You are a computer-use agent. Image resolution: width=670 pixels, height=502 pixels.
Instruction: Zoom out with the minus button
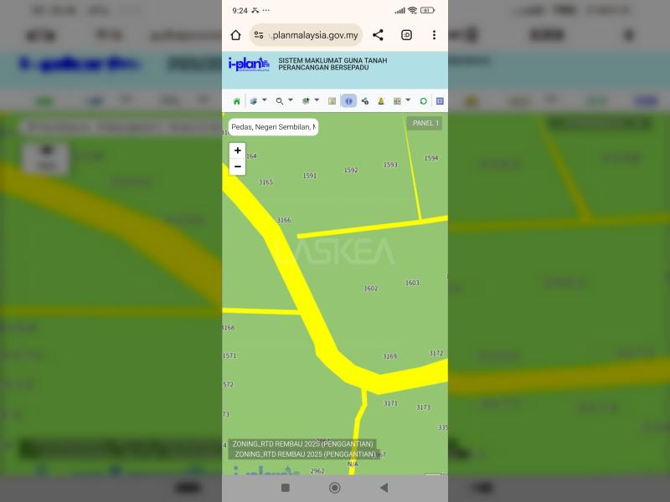(238, 166)
